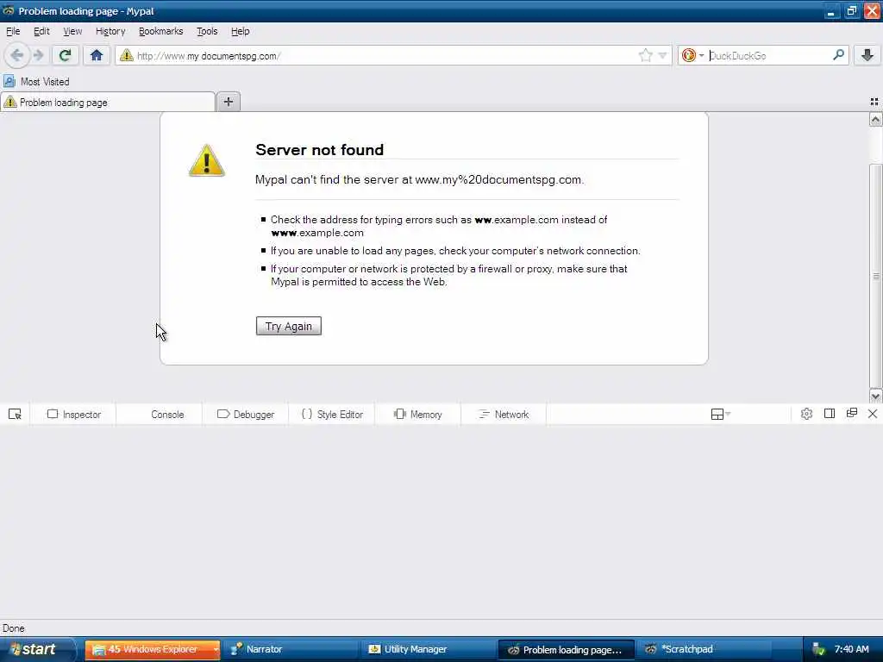
Task: Open the Help menu
Action: [x=240, y=31]
